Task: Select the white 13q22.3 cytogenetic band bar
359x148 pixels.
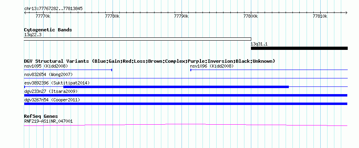Action: [x=138, y=39]
